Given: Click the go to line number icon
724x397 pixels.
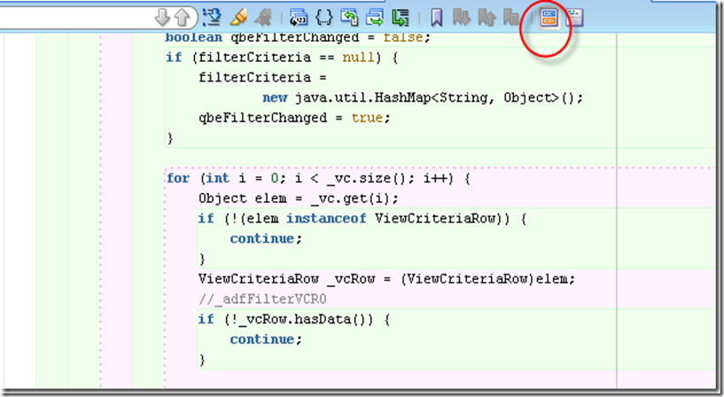Looking at the screenshot, I should [299, 18].
